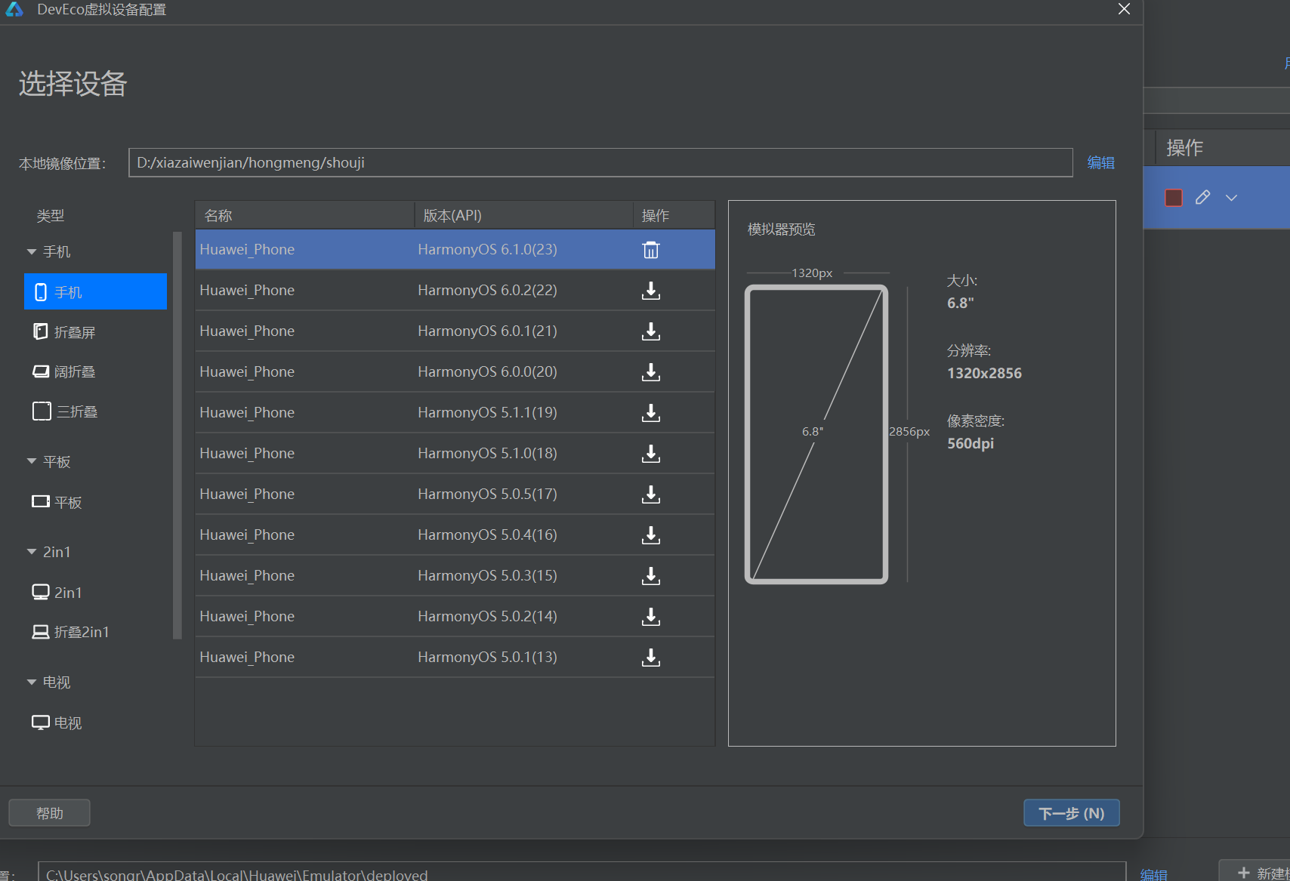Screen dimensions: 1290x881
Task: Click the emulator path field in background window
Action: coord(582,872)
